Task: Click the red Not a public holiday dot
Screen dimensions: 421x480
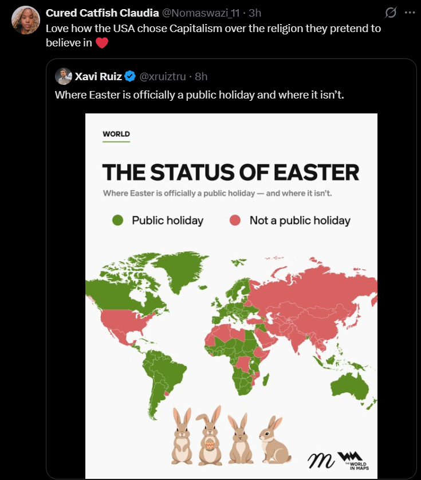Action: [x=235, y=220]
